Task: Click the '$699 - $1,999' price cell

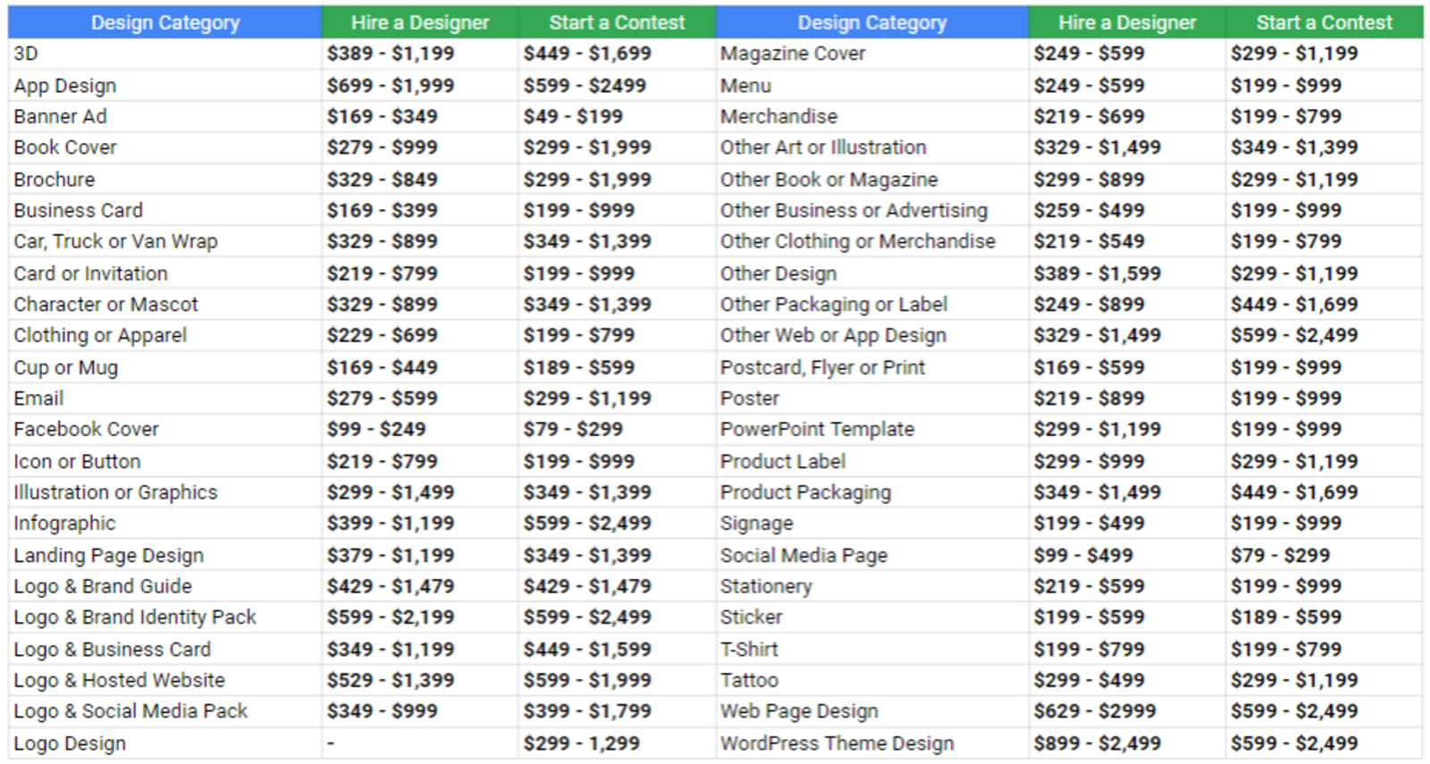Action: point(420,86)
